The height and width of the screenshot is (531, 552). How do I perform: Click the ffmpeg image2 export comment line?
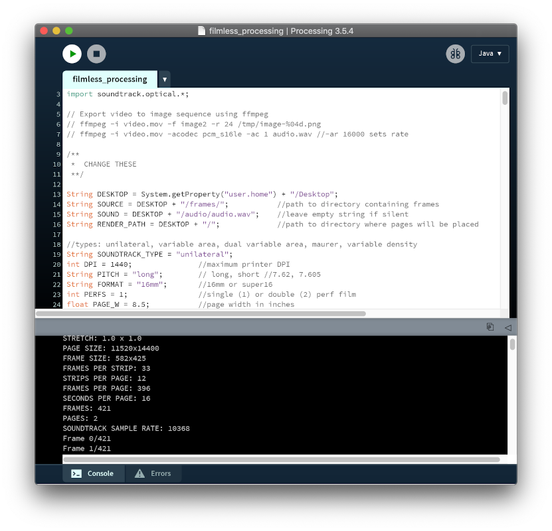pos(193,124)
